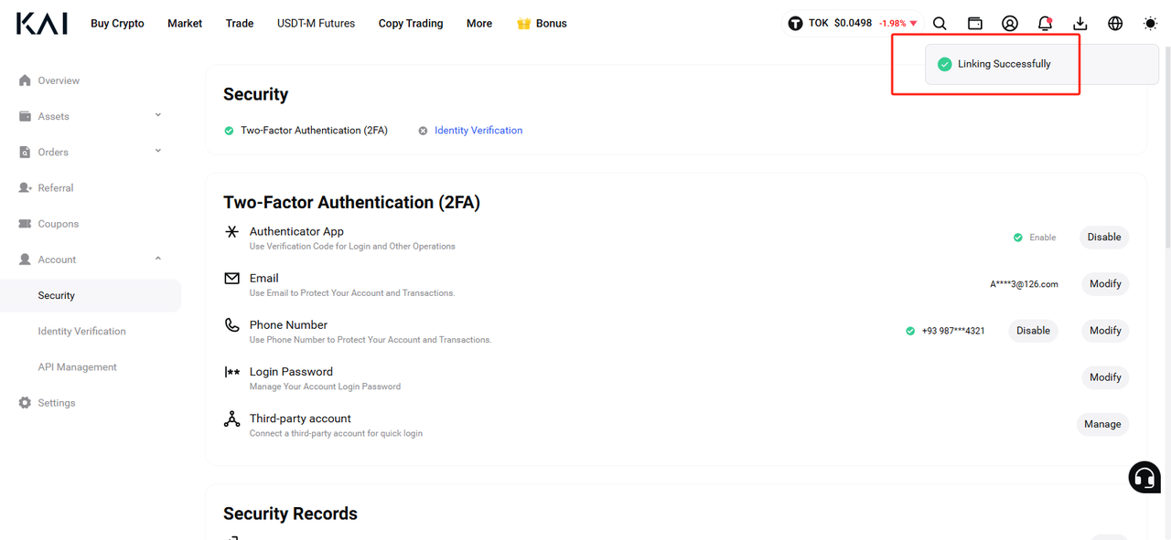Viewport: 1171px width, 540px height.
Task: Click the Referral person icon in sidebar
Action: point(25,187)
